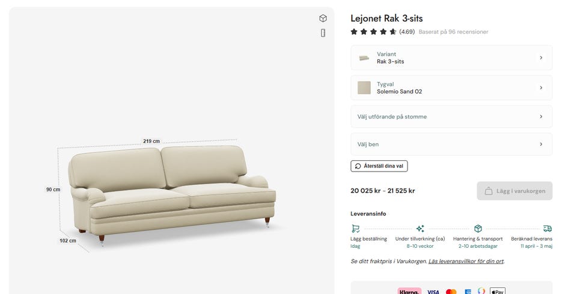Click the delivery truck icon
Screen dimensions: 577x294
click(547, 229)
